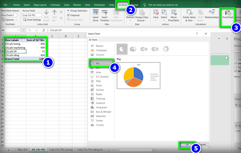Click the horizontal sheet scrollbar
The image size is (241, 153).
coord(137,150)
